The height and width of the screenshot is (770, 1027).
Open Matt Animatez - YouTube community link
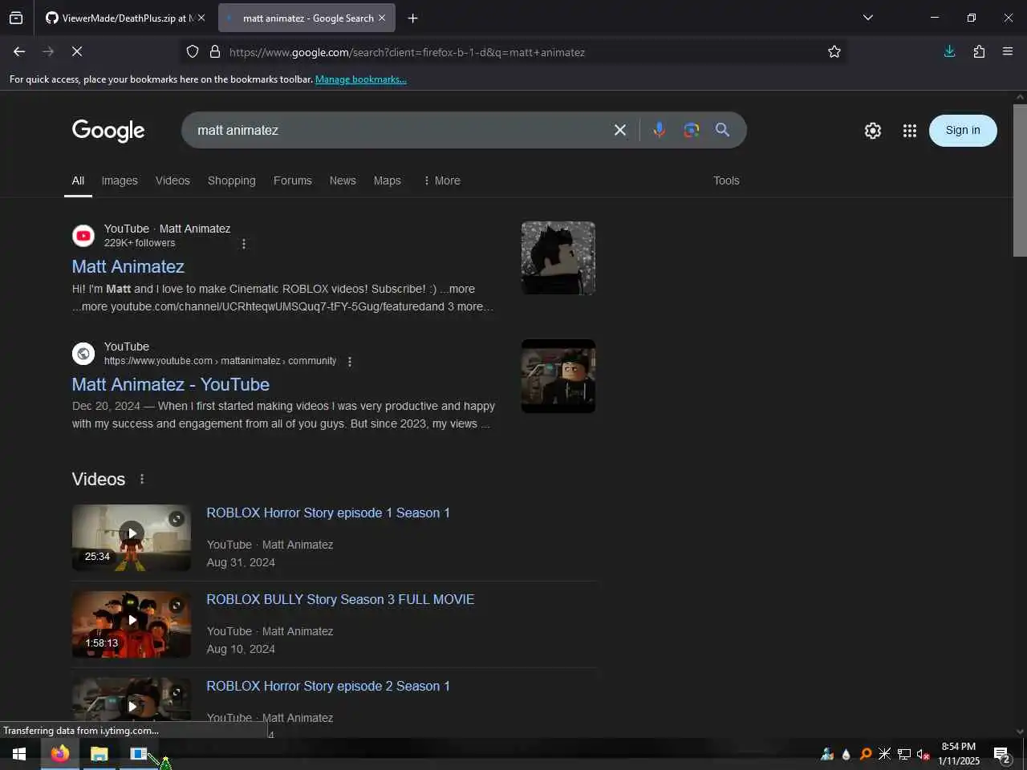click(171, 384)
